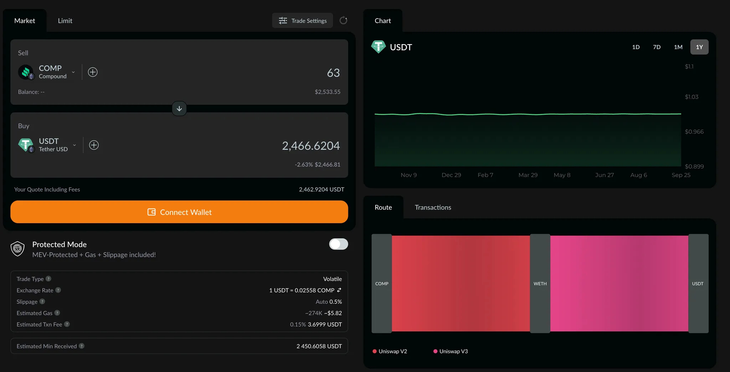The image size is (730, 372).
Task: Click the ~274K ~$5.82 gas estimate
Action: [x=324, y=313]
